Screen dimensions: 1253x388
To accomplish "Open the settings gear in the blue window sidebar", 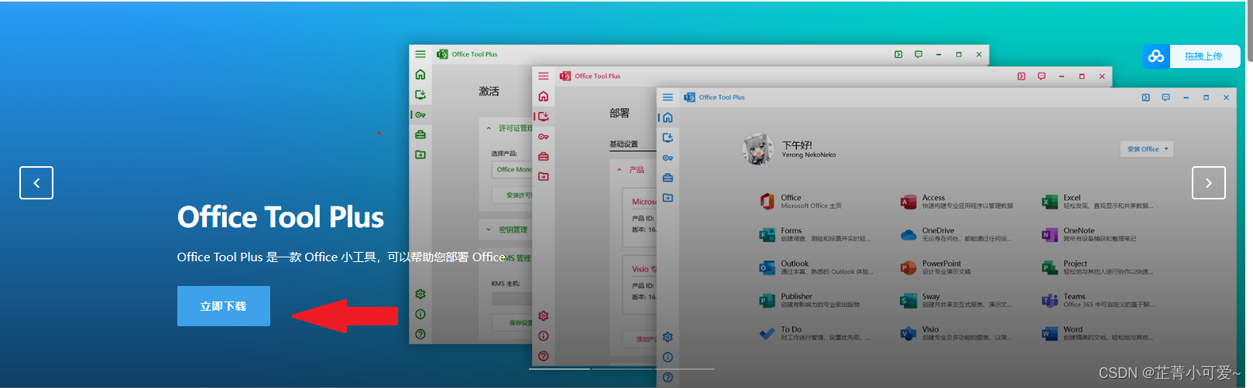I will (x=668, y=337).
